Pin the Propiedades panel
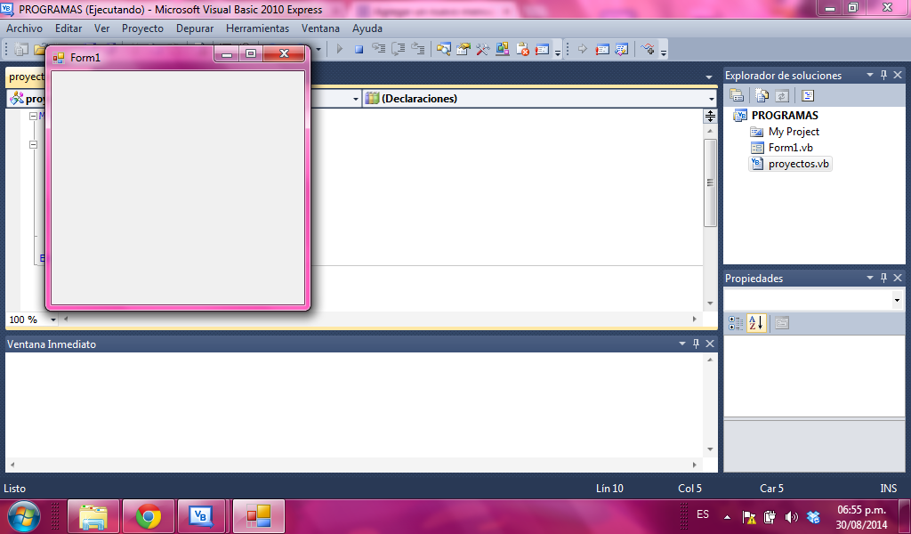 pyautogui.click(x=883, y=278)
